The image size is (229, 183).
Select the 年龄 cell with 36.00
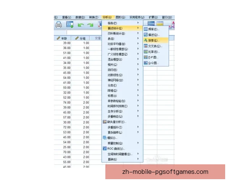pyautogui.click(x=63, y=48)
